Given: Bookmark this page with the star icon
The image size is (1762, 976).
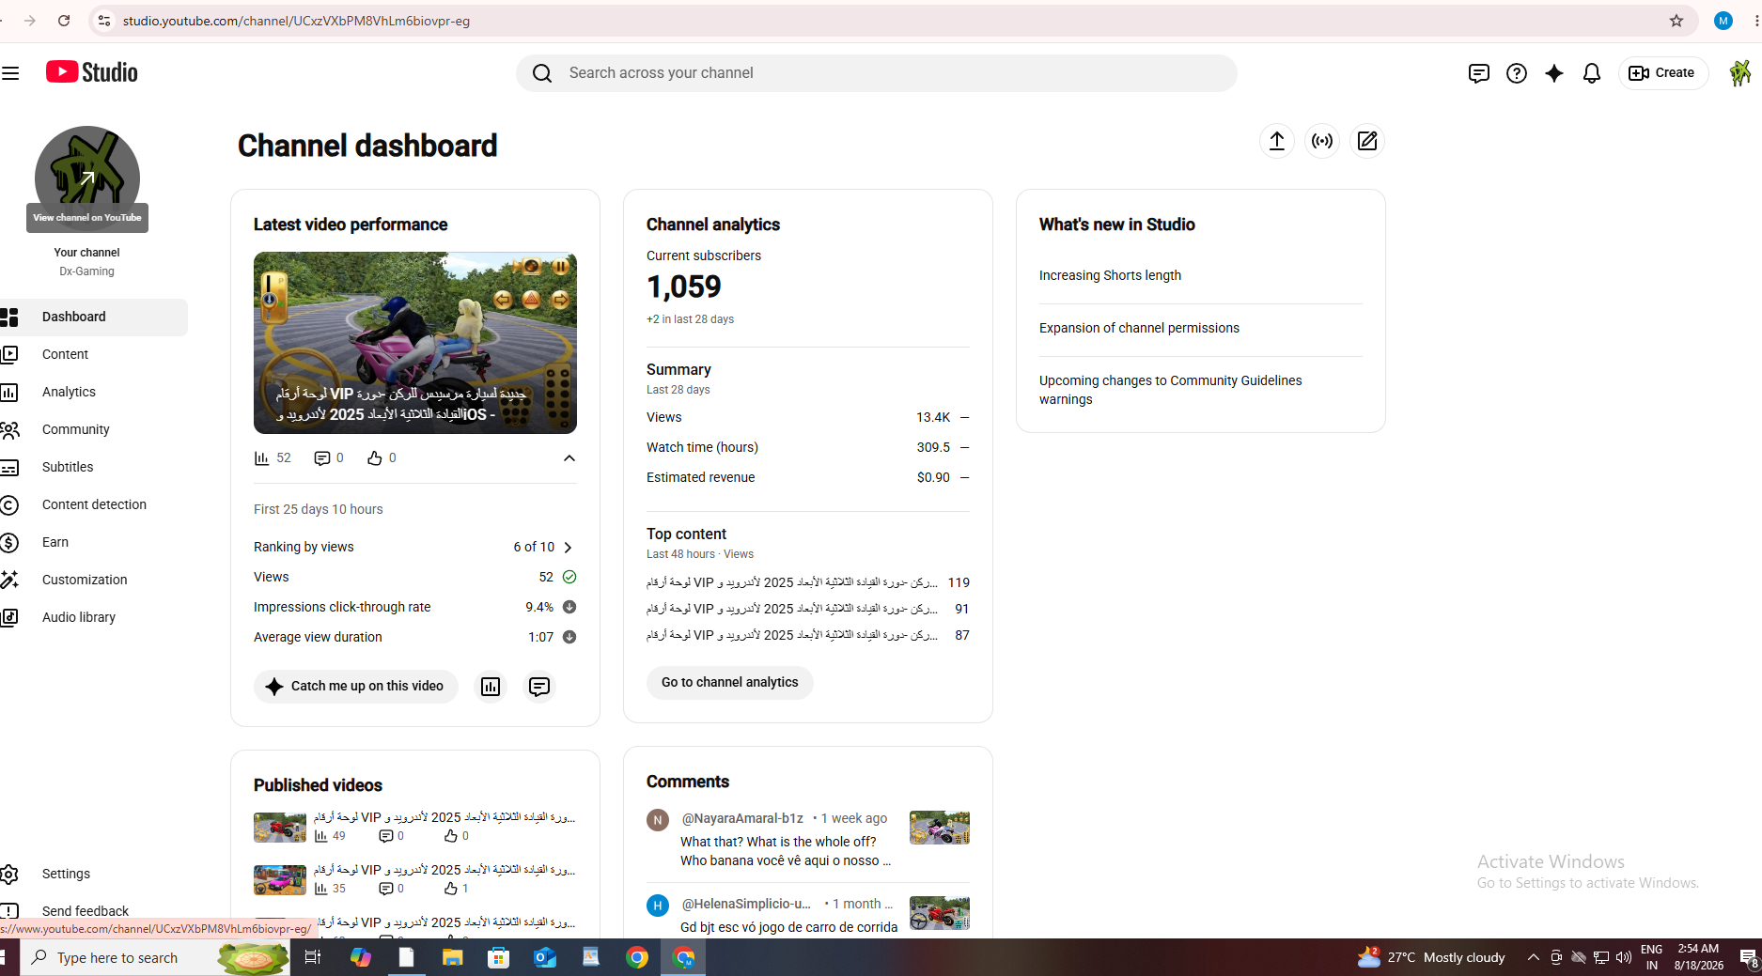Looking at the screenshot, I should (1676, 21).
